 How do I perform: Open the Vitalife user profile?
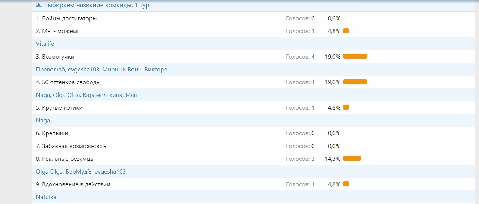click(45, 44)
